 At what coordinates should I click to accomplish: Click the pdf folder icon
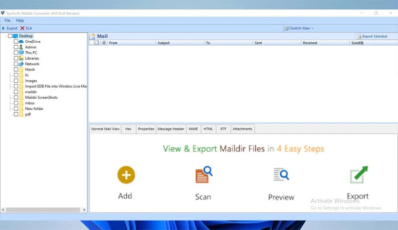click(x=21, y=114)
